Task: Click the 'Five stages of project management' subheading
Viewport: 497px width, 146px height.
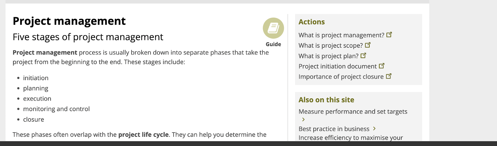Action: pos(88,37)
